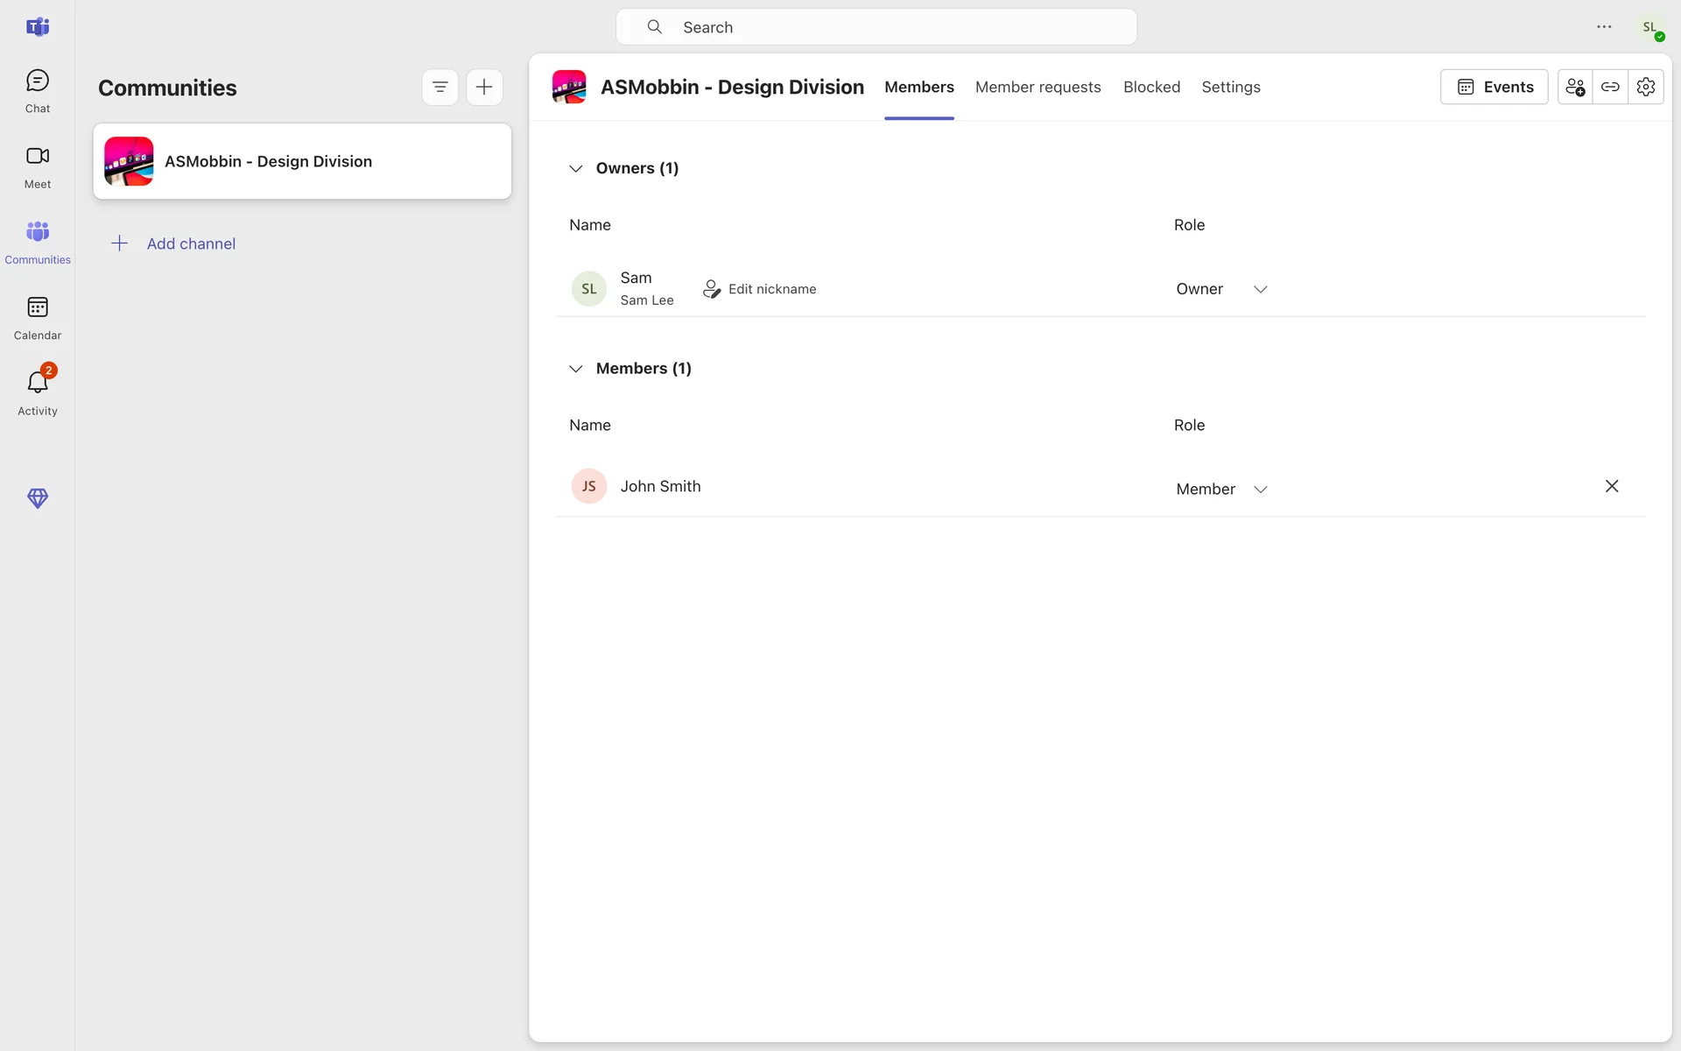Open community settings gear icon
The height and width of the screenshot is (1051, 1681).
(x=1646, y=87)
